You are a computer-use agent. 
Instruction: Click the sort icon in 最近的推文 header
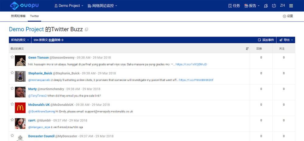[x=247, y=49]
